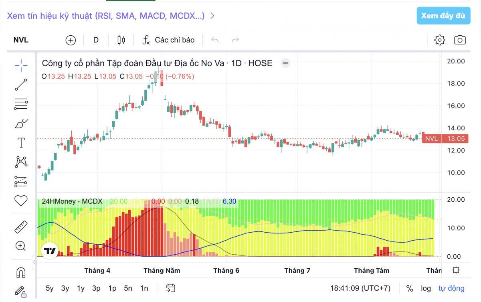Expand the technical signals chevron arrow
Screen dimensions: 481x302
pos(212,16)
